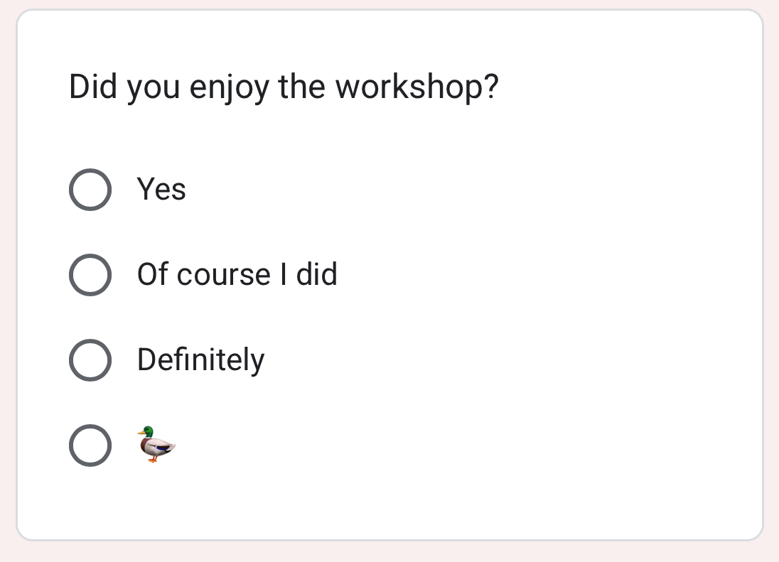779x562 pixels.
Task: Select the radio button beside the duck
Action: (x=90, y=445)
